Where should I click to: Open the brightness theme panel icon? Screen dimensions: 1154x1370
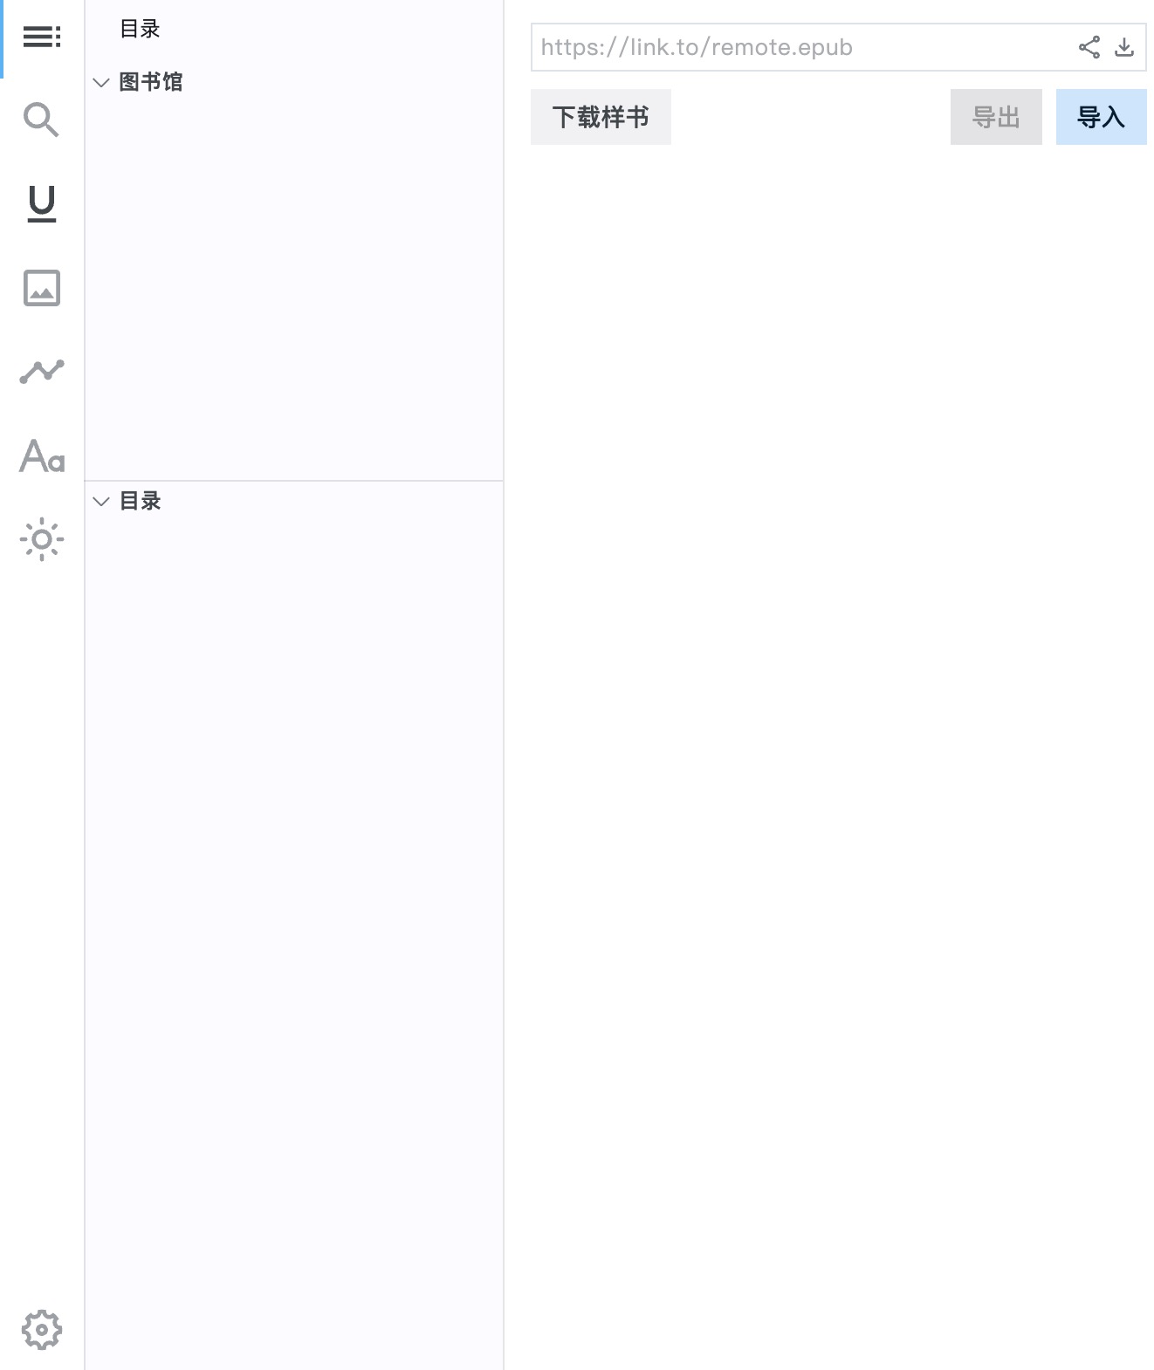(x=42, y=539)
